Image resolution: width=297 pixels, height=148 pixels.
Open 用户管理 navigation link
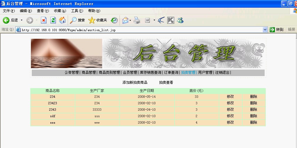point(205,73)
